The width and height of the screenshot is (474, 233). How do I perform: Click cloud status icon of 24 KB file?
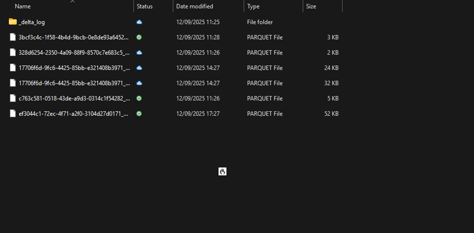coord(139,68)
